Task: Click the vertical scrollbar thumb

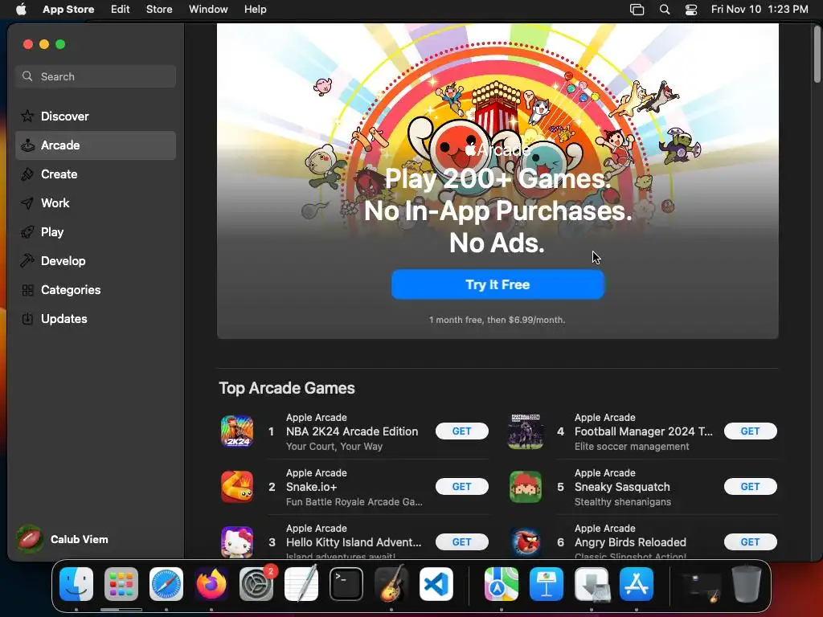Action: [x=817, y=54]
